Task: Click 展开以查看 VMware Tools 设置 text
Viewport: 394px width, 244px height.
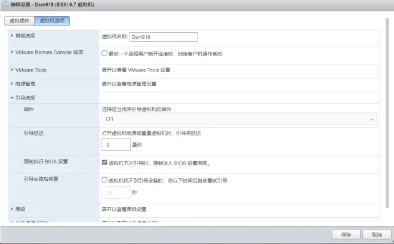Action: 136,70
